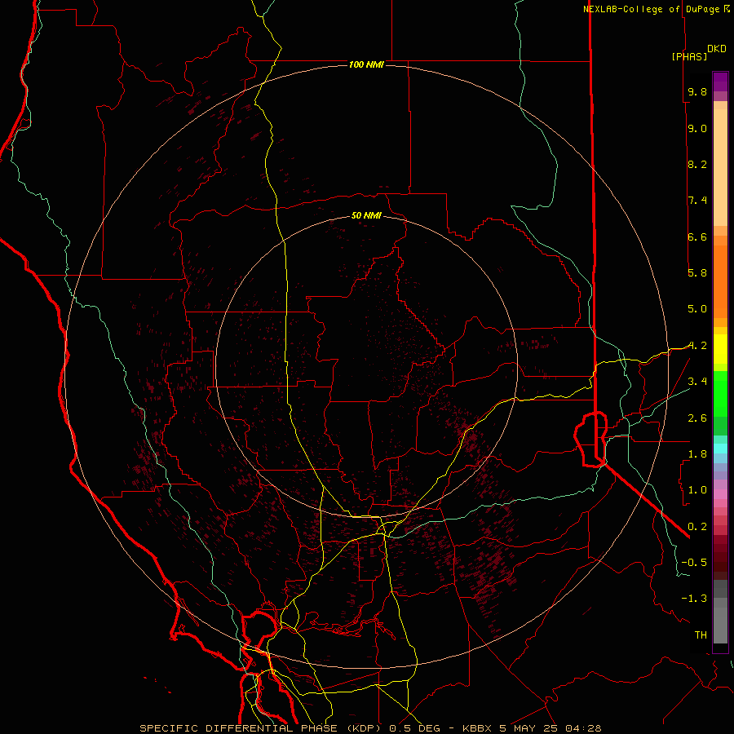Click the 1.8 value on the scale

tap(697, 454)
